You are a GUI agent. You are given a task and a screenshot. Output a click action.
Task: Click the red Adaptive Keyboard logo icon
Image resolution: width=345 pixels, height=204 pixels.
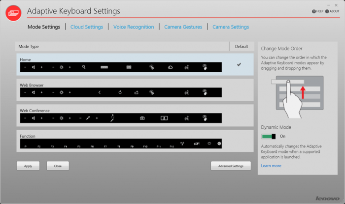coord(13,13)
